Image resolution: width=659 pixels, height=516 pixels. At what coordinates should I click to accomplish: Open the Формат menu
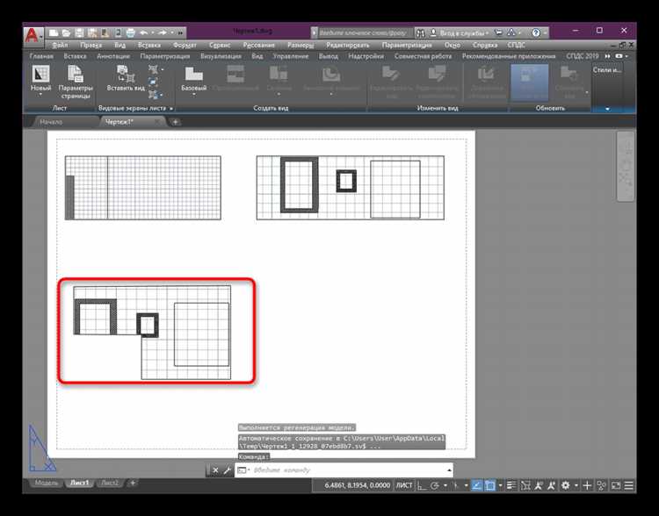pos(185,45)
